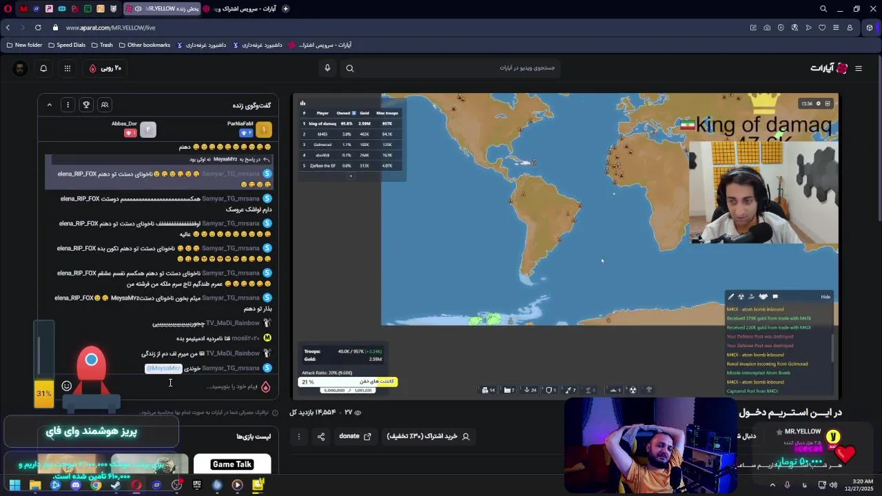The width and height of the screenshot is (882, 496).
Task: Open the Windows Start menu
Action: tap(14, 485)
